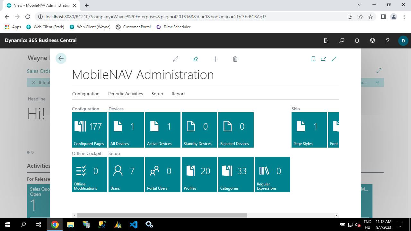Open the Users tile
Viewport: 411px width, 231px height.
[126, 175]
